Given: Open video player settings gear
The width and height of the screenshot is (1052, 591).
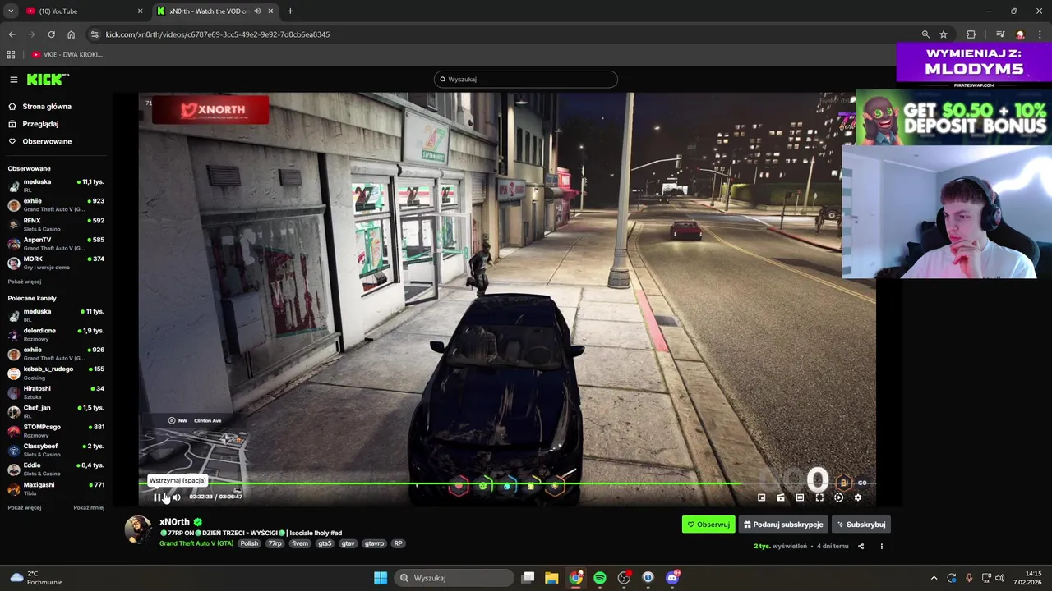Looking at the screenshot, I should pos(858,497).
